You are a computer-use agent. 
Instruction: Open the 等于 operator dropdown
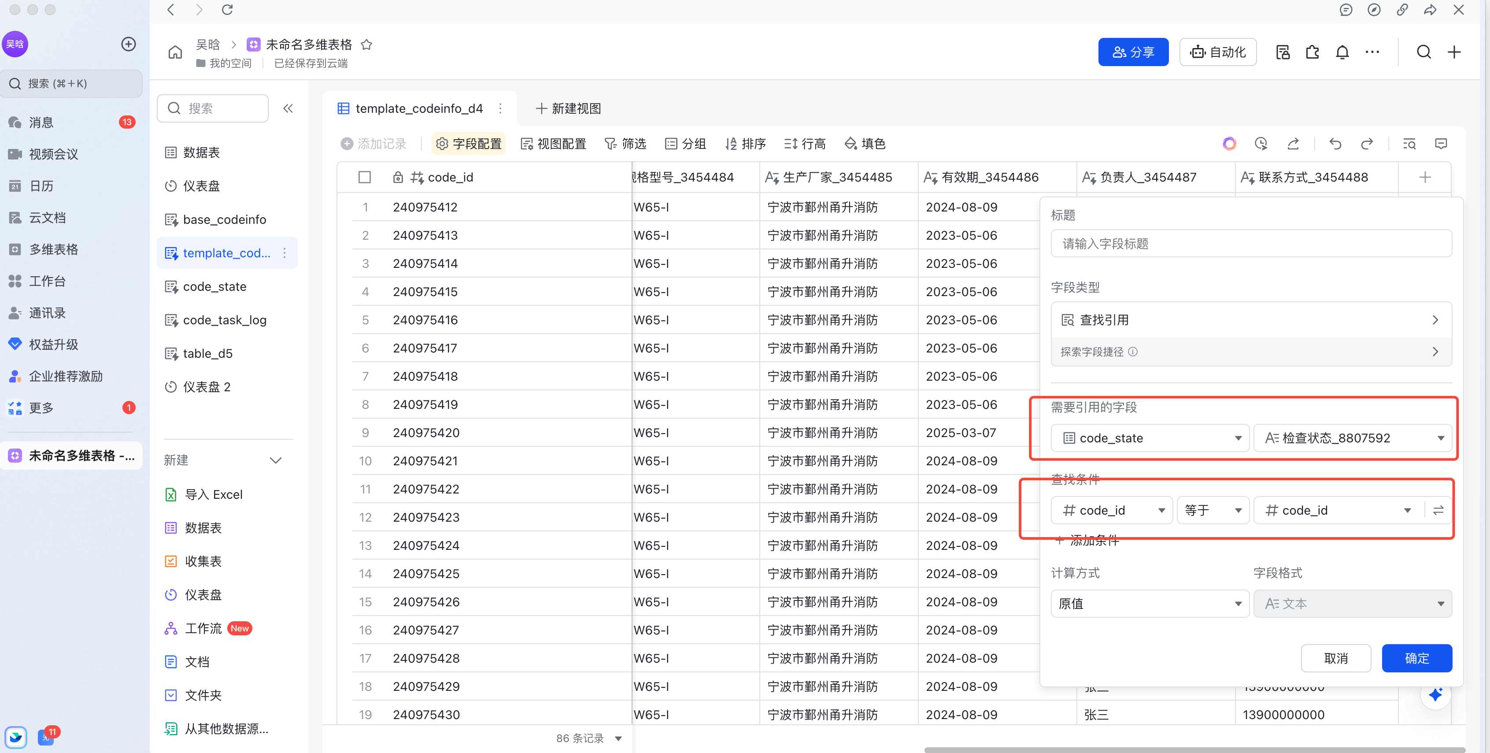[1213, 510]
